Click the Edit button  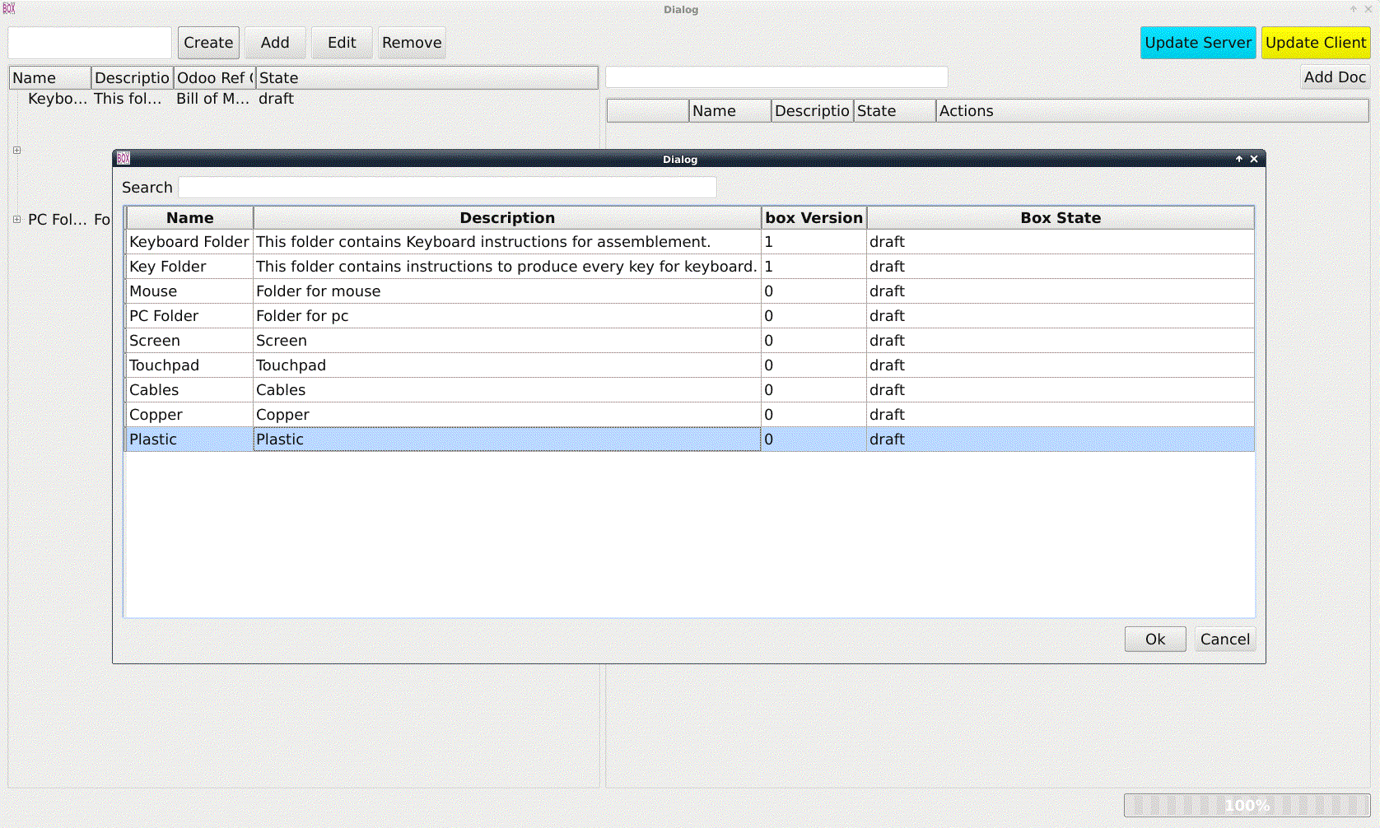click(342, 42)
